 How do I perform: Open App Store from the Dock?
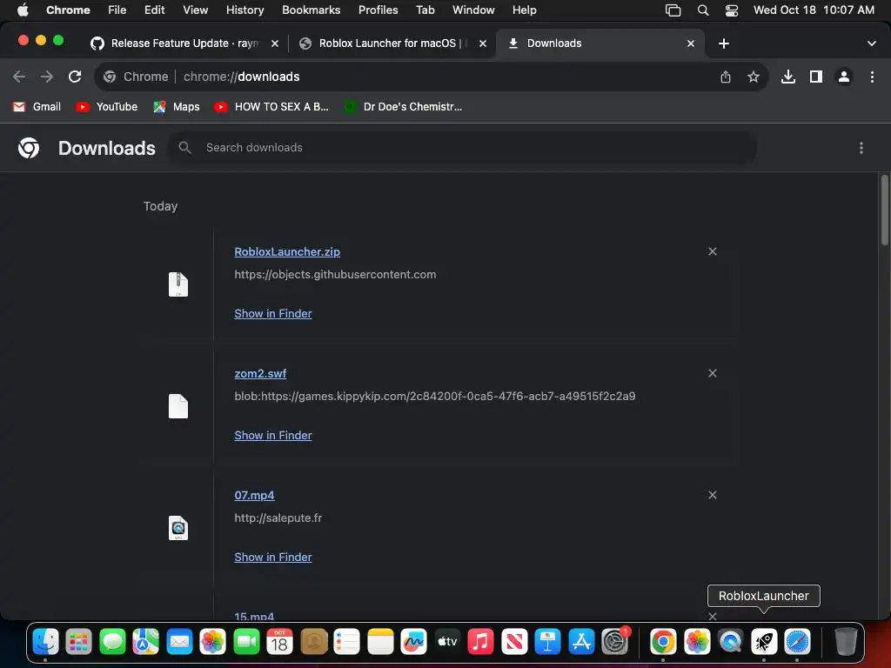(581, 642)
